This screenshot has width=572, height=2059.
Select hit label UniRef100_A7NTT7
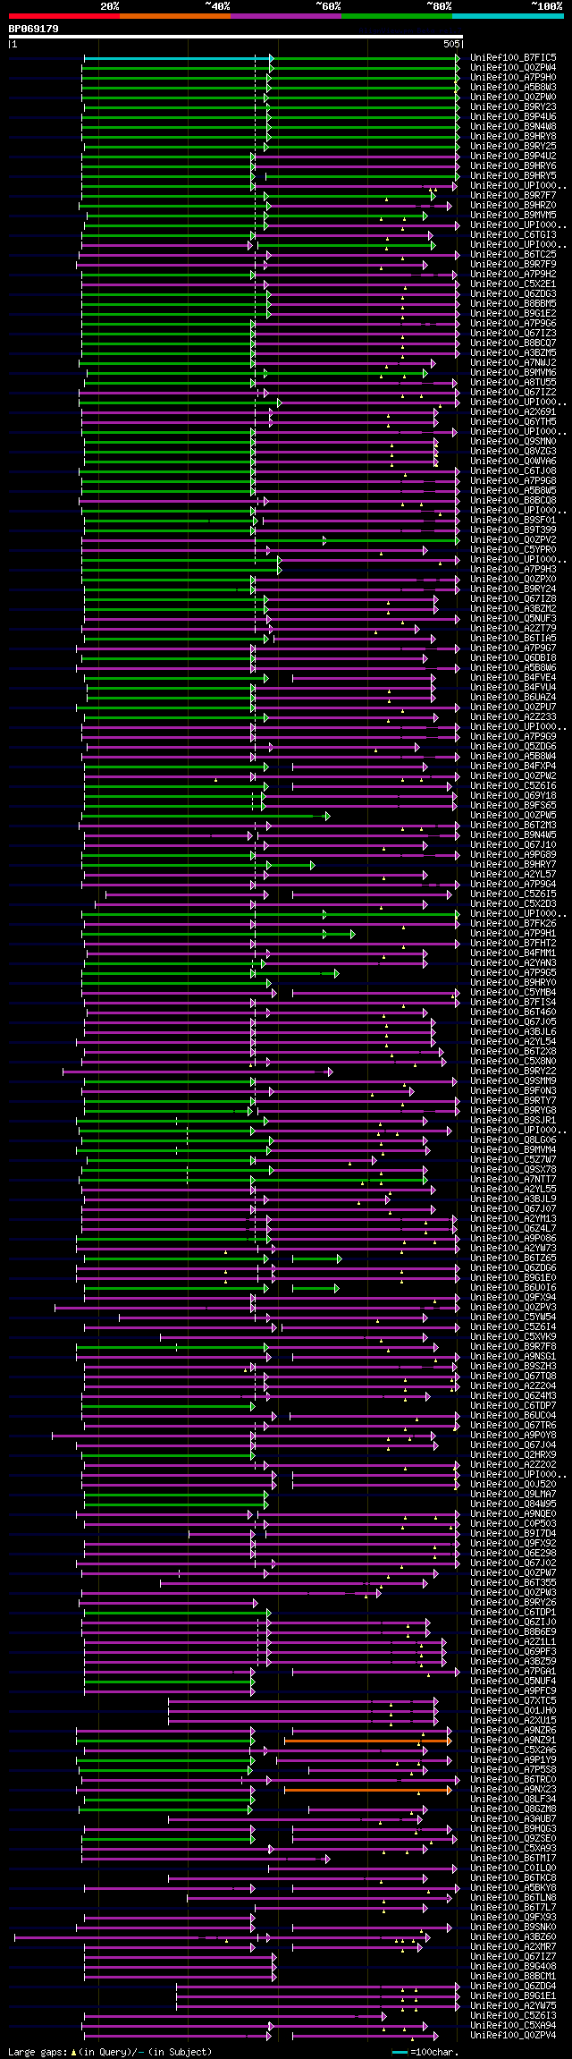513,1179
